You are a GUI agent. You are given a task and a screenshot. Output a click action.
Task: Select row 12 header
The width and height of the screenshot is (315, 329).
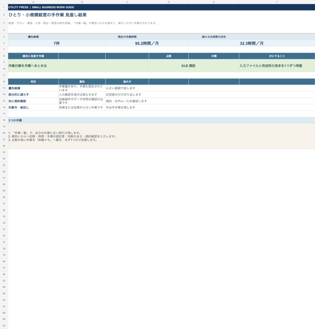click(x=4, y=82)
